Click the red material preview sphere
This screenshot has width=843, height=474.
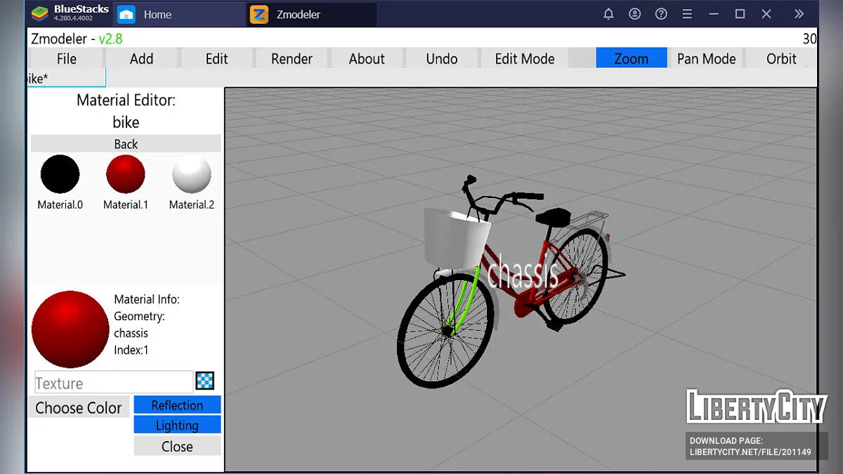point(70,328)
